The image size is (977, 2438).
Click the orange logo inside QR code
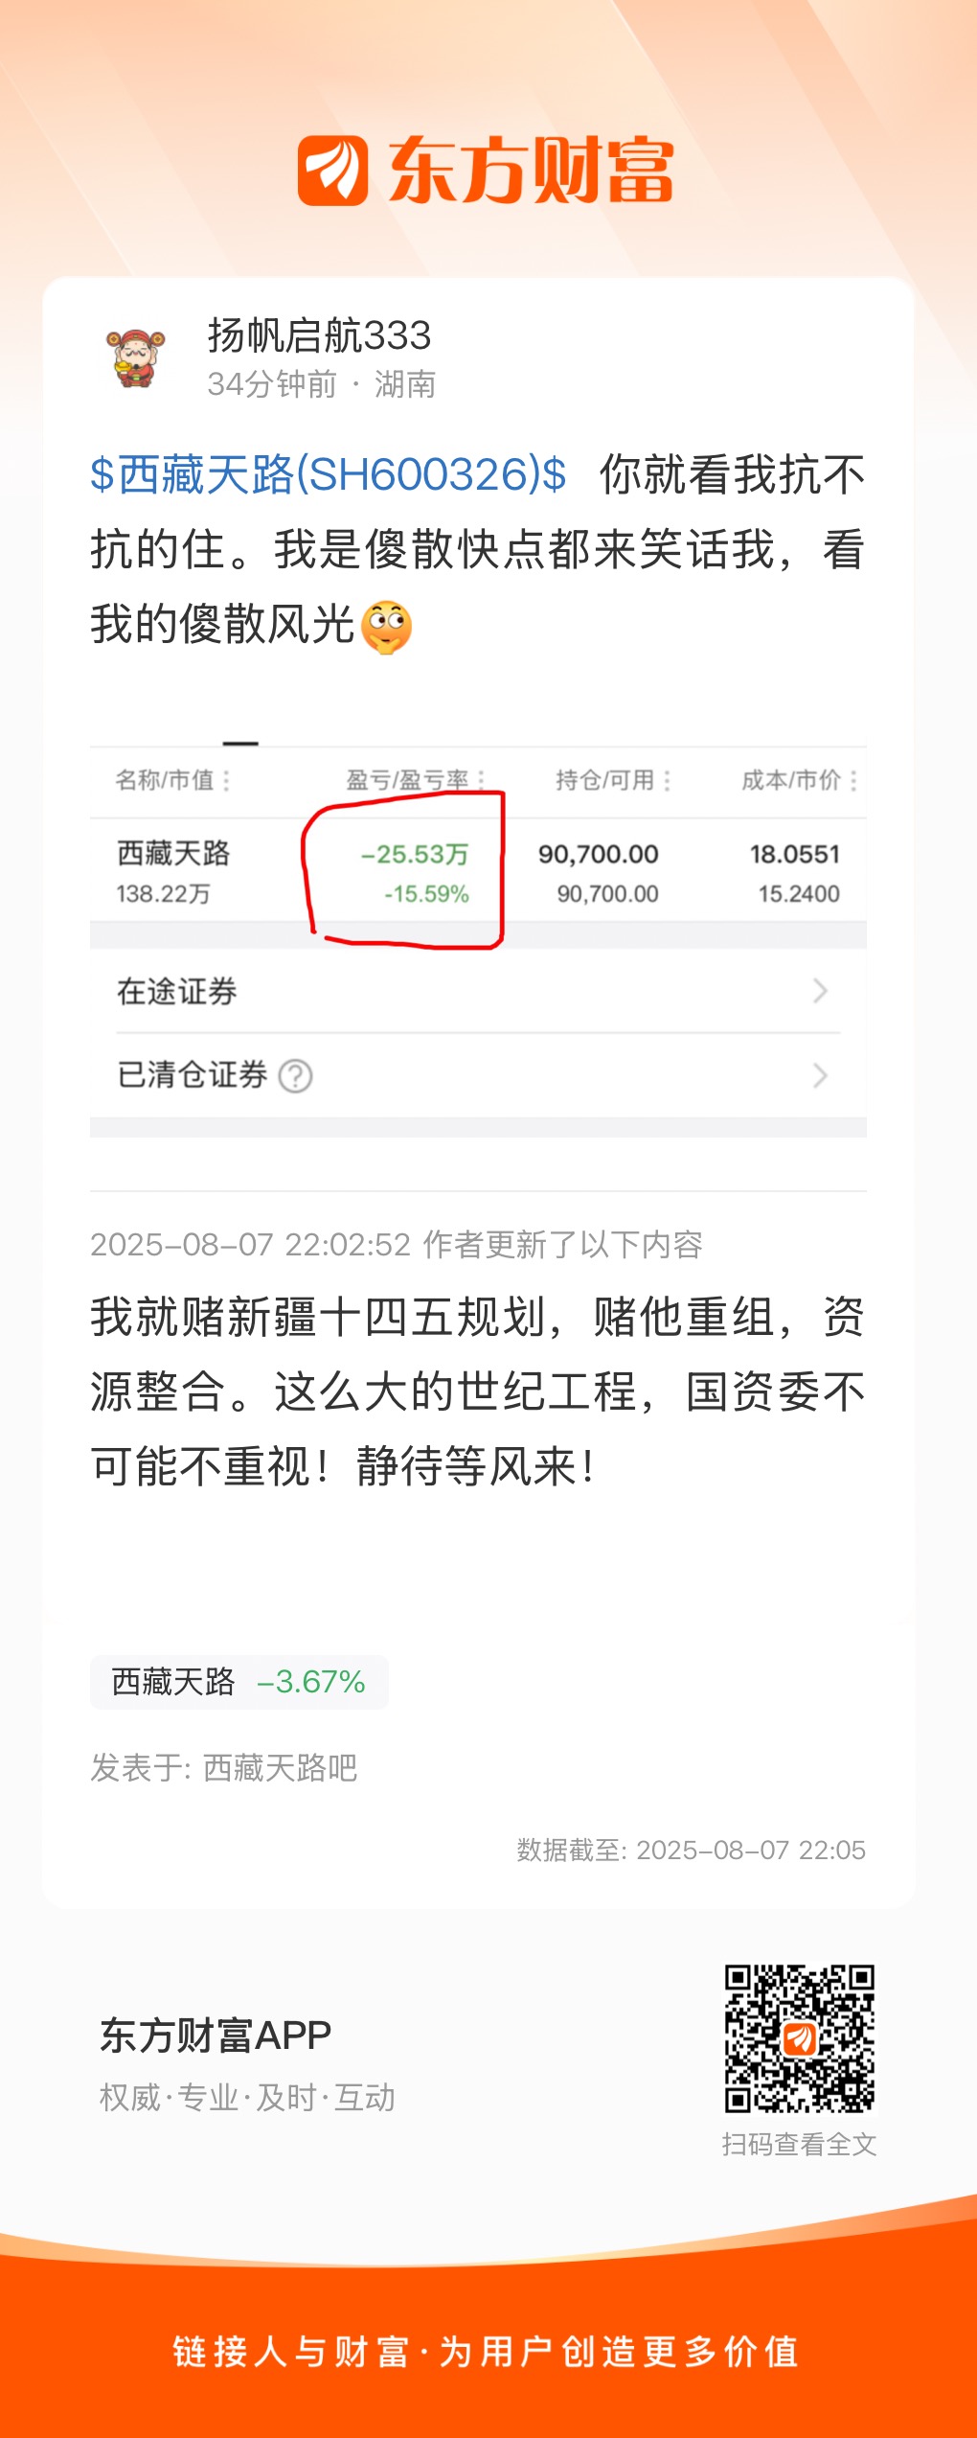799,2038
